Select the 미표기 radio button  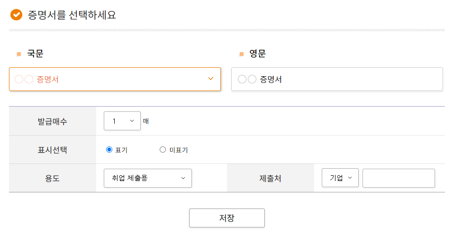(x=163, y=150)
